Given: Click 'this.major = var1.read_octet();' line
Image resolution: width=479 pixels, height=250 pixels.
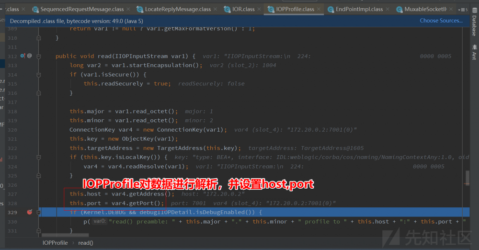Looking at the screenshot, I should [124, 111].
